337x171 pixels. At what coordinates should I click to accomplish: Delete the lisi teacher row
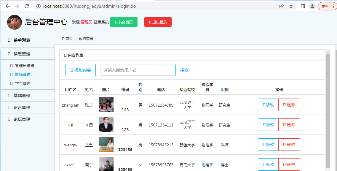click(x=289, y=125)
